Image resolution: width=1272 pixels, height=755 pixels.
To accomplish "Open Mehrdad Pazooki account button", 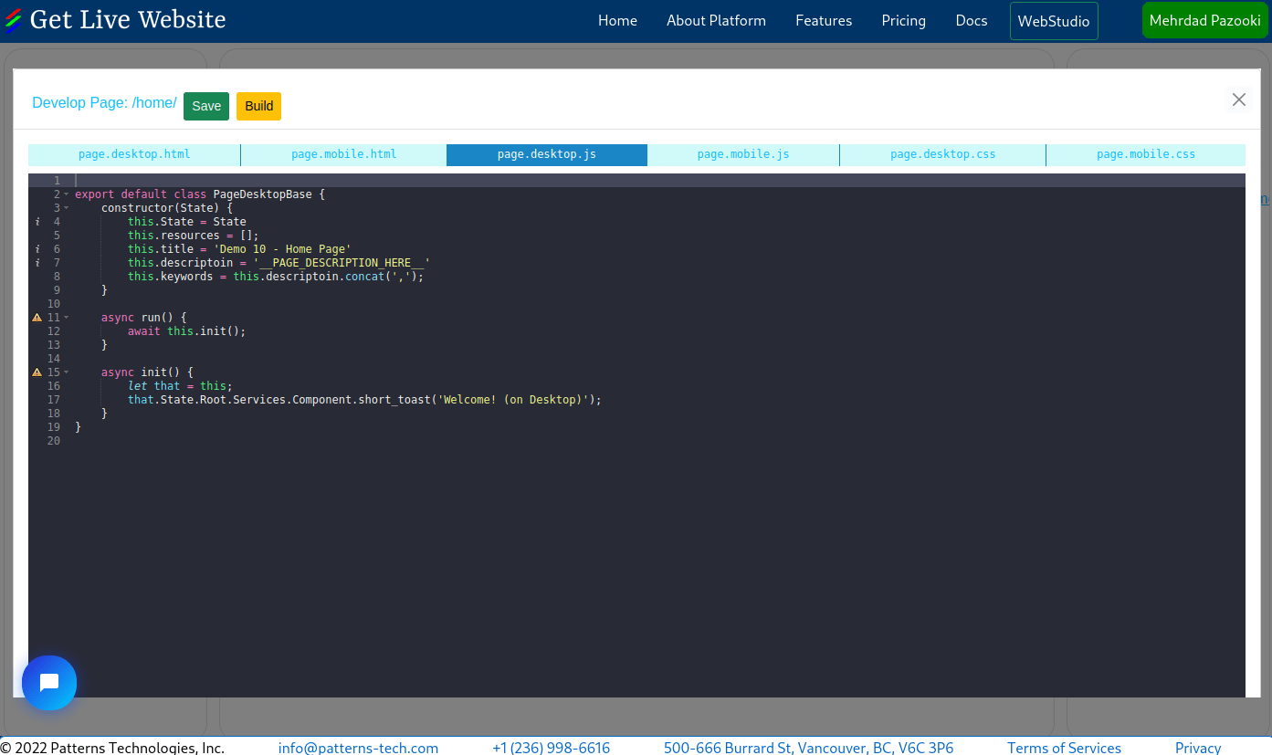I will pos(1205,20).
